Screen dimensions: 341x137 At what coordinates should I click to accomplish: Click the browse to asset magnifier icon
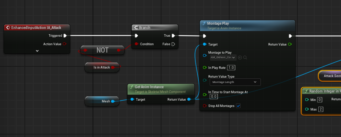pos(245,58)
